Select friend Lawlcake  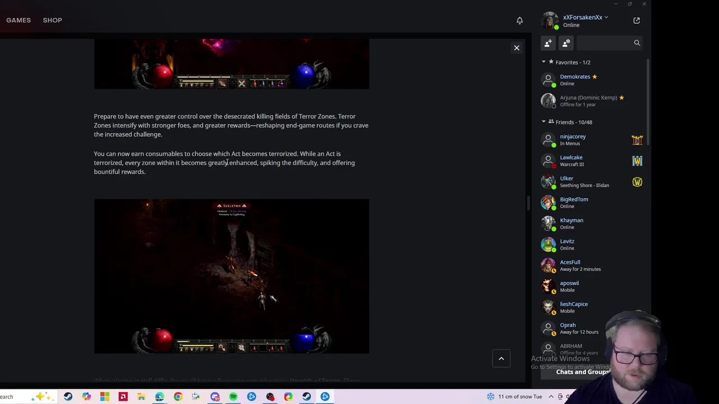tap(592, 160)
